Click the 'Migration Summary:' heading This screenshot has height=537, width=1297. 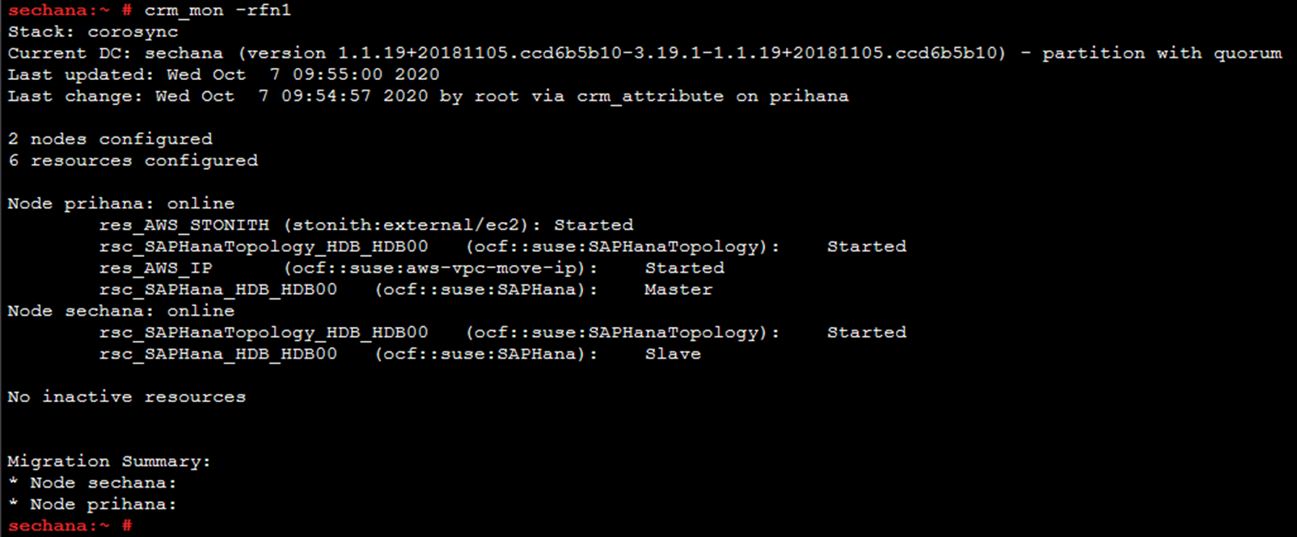click(109, 462)
